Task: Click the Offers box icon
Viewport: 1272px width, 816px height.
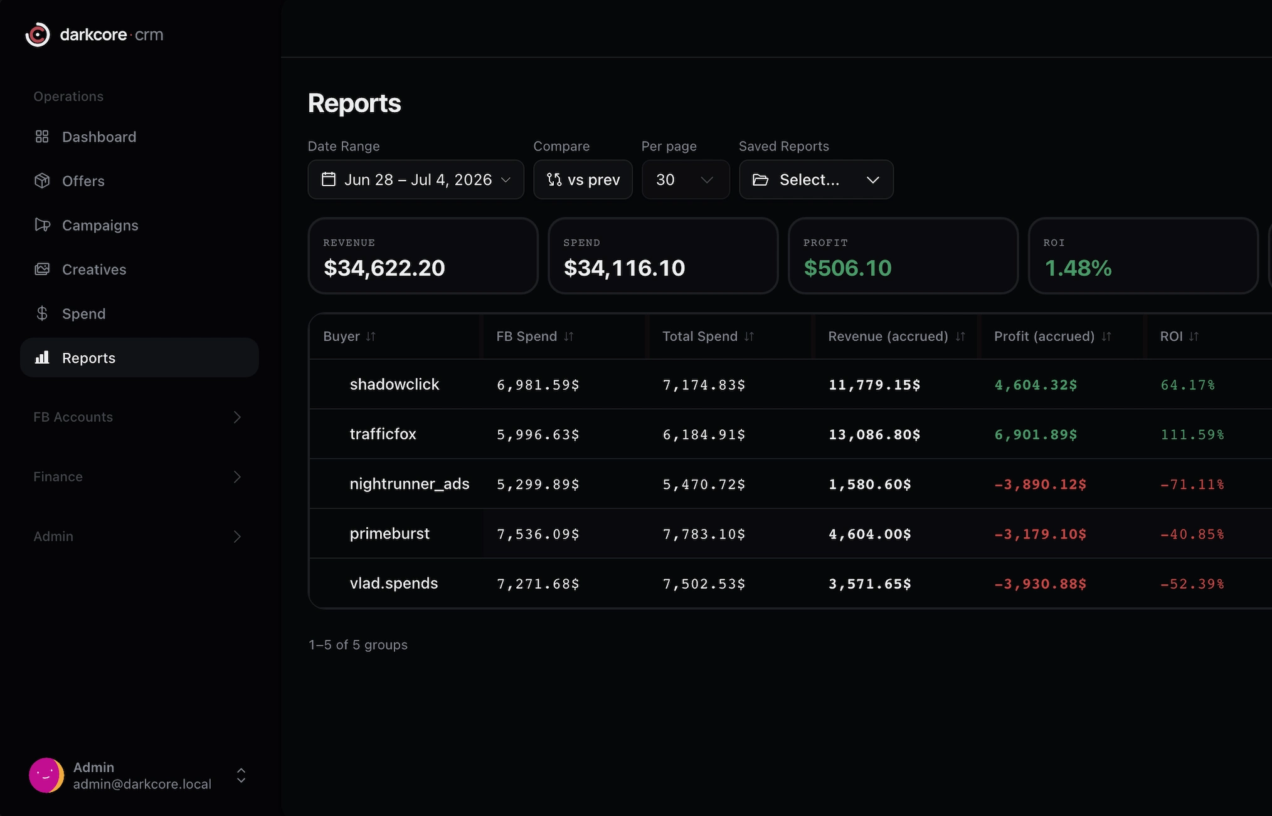Action: click(42, 180)
